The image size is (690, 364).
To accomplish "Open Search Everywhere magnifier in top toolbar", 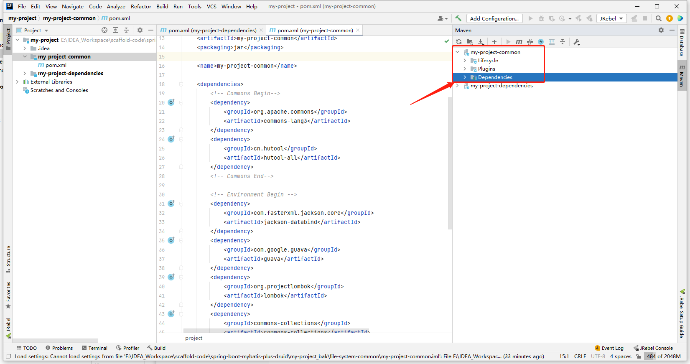I will 659,18.
